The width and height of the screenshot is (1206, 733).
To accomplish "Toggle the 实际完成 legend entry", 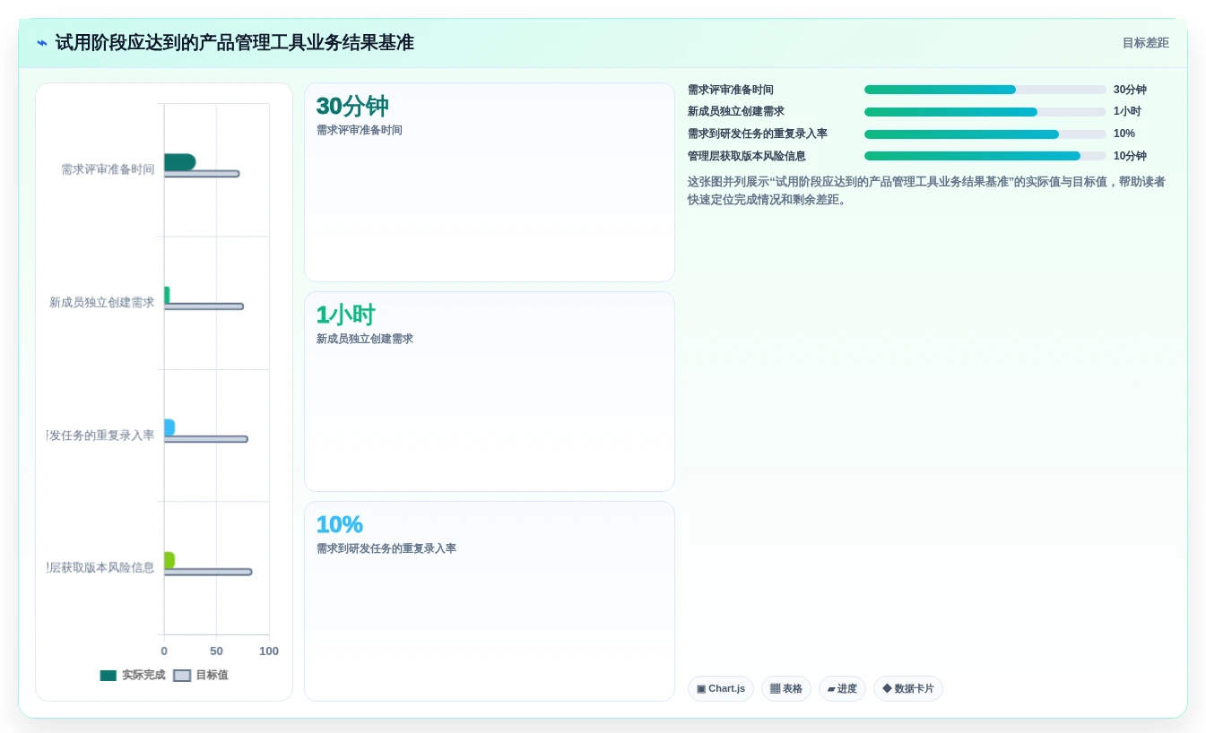I will [x=133, y=675].
